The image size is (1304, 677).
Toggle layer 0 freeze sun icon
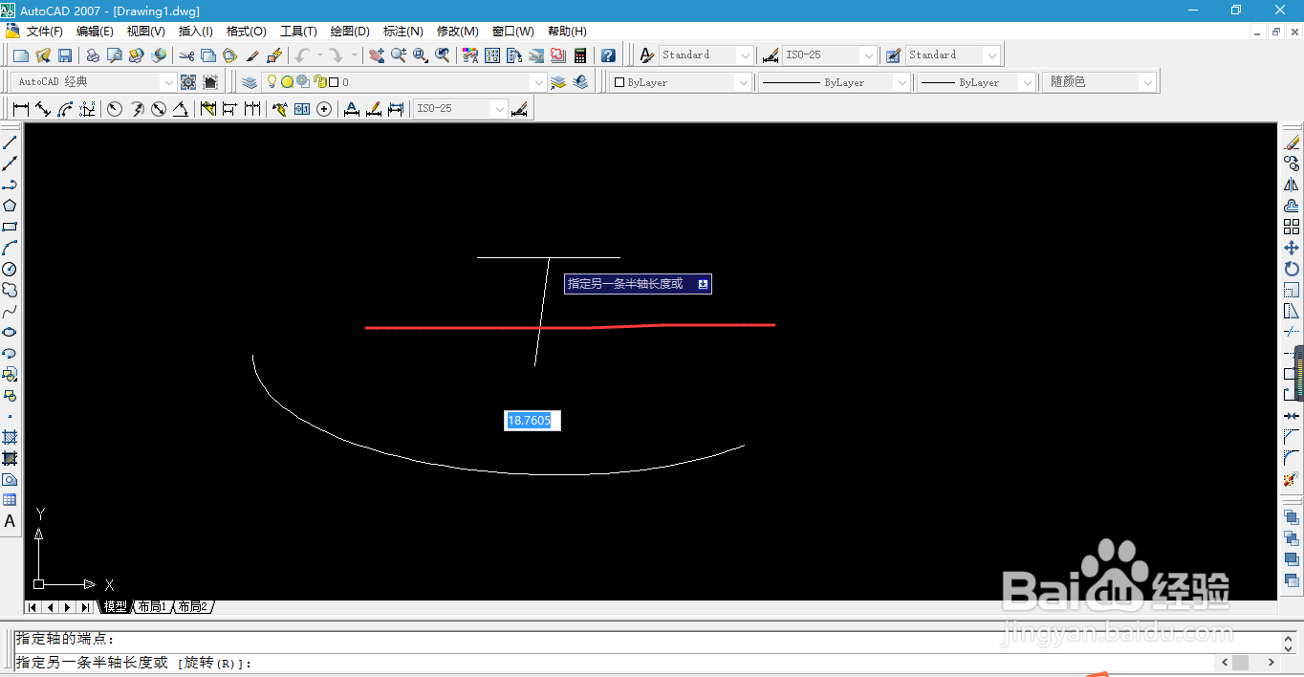point(287,82)
